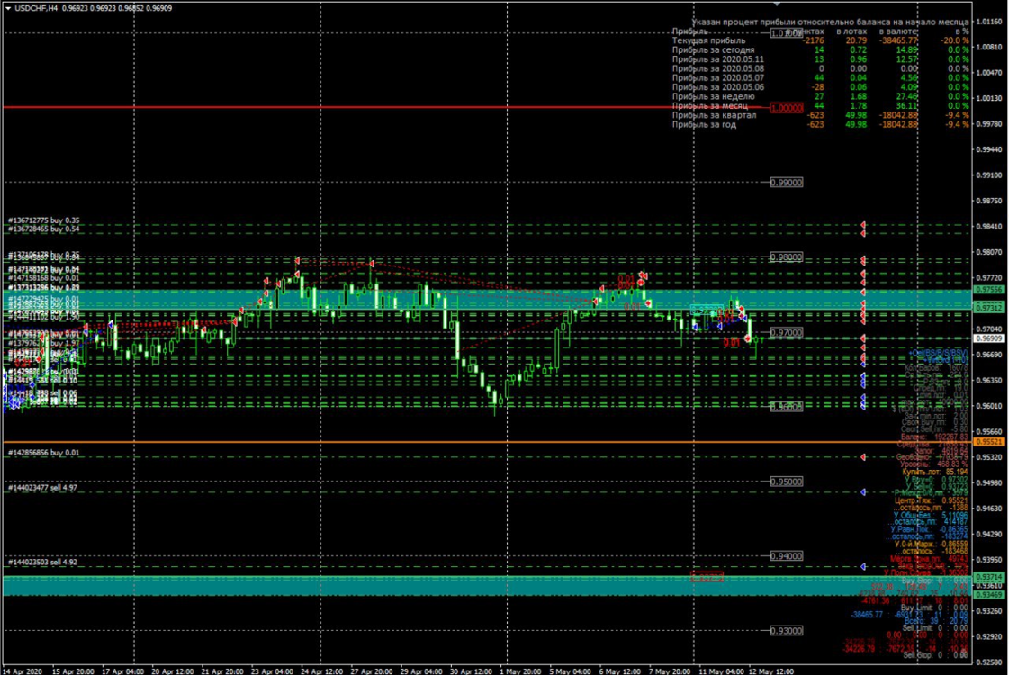Select order label #136728465 buy 0.54
This screenshot has height=675, width=1009.
click(44, 229)
